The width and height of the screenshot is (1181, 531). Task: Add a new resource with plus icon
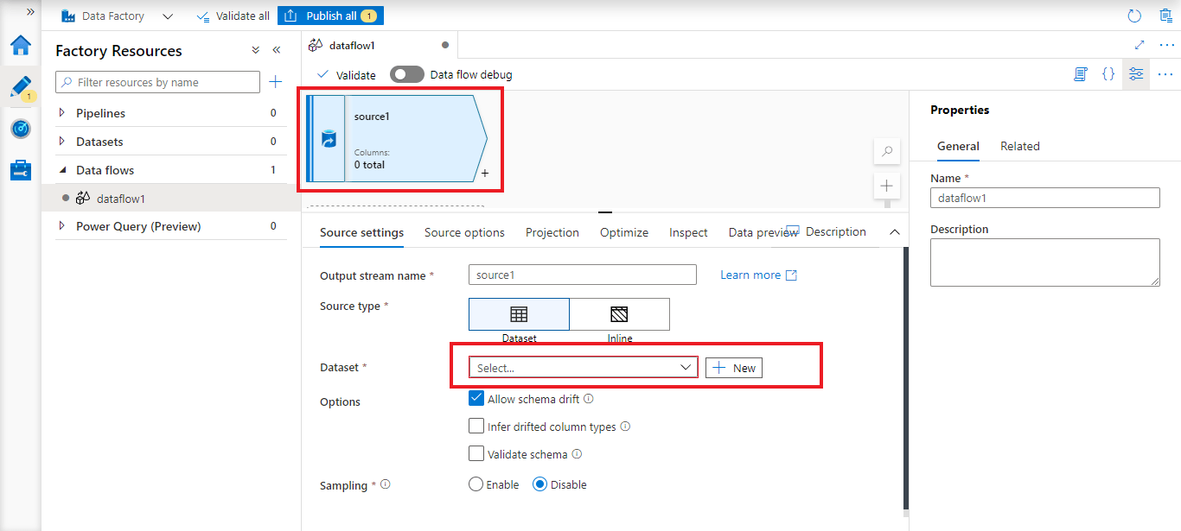[275, 82]
